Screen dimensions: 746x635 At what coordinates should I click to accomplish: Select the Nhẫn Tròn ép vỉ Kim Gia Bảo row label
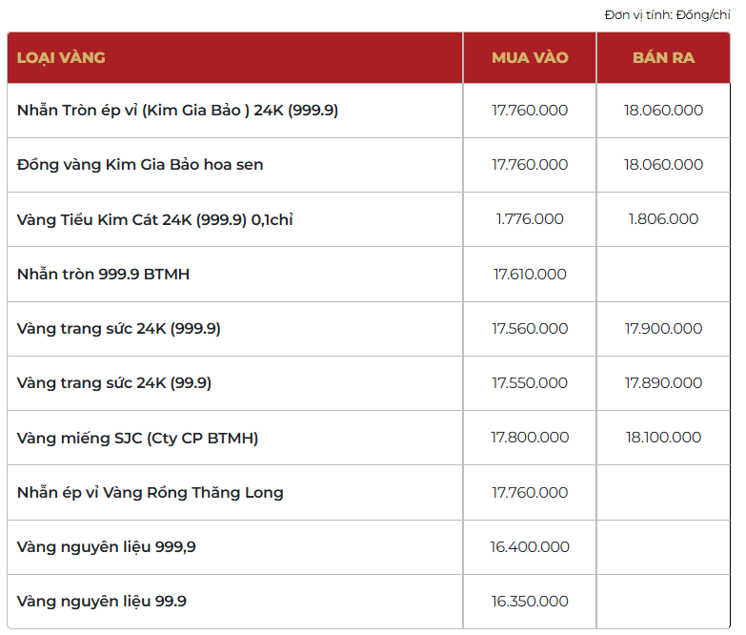[x=177, y=111]
